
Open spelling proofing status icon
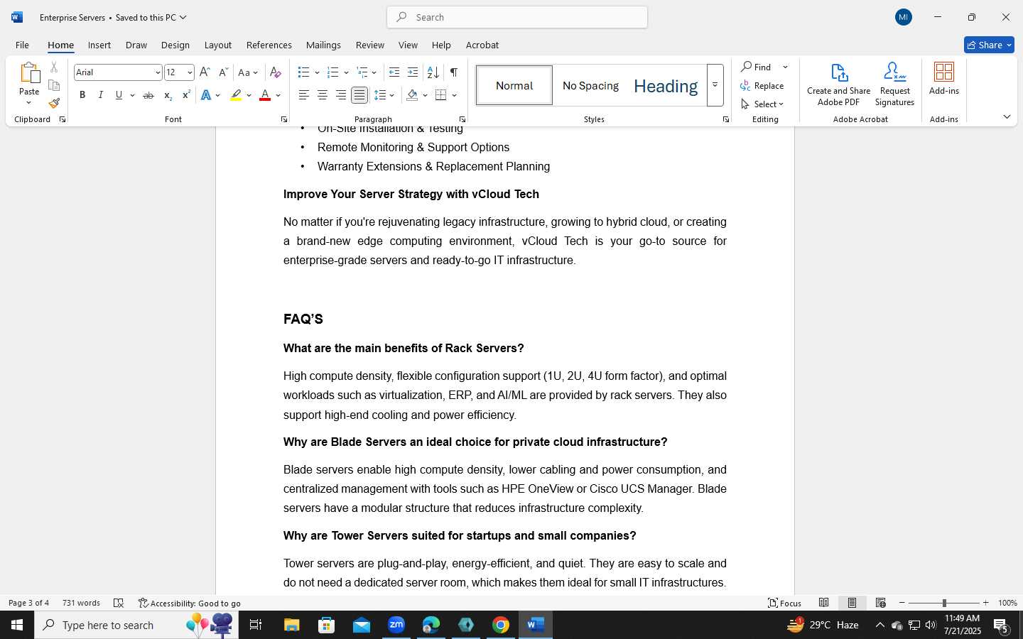coord(119,603)
